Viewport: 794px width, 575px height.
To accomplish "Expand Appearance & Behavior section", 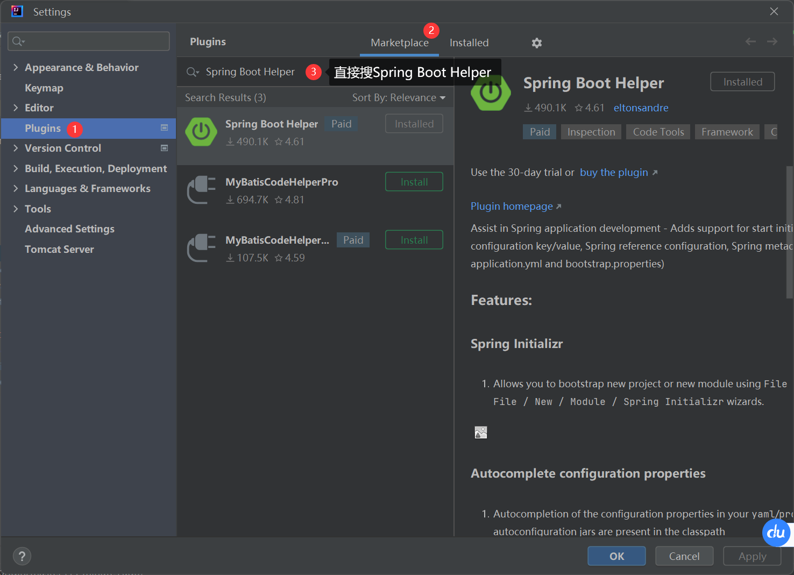I will (16, 67).
